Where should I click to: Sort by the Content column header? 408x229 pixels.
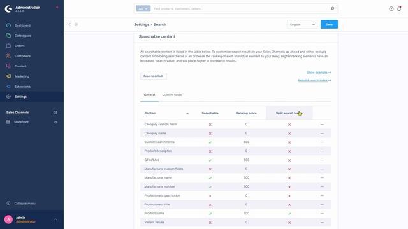pyautogui.click(x=150, y=113)
